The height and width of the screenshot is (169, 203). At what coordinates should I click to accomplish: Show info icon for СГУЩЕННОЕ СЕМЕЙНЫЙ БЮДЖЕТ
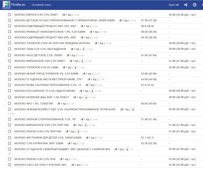pos(127,149)
